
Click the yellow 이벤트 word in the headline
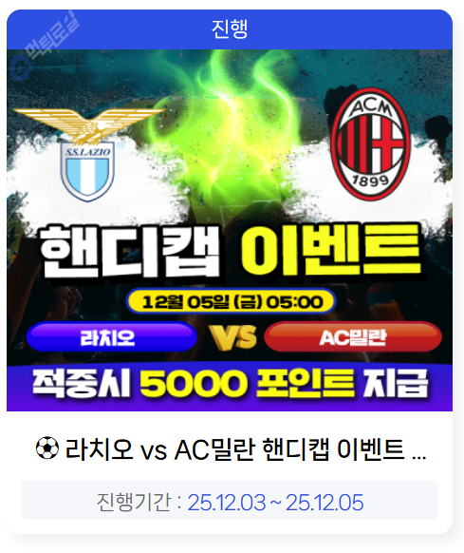coord(331,251)
